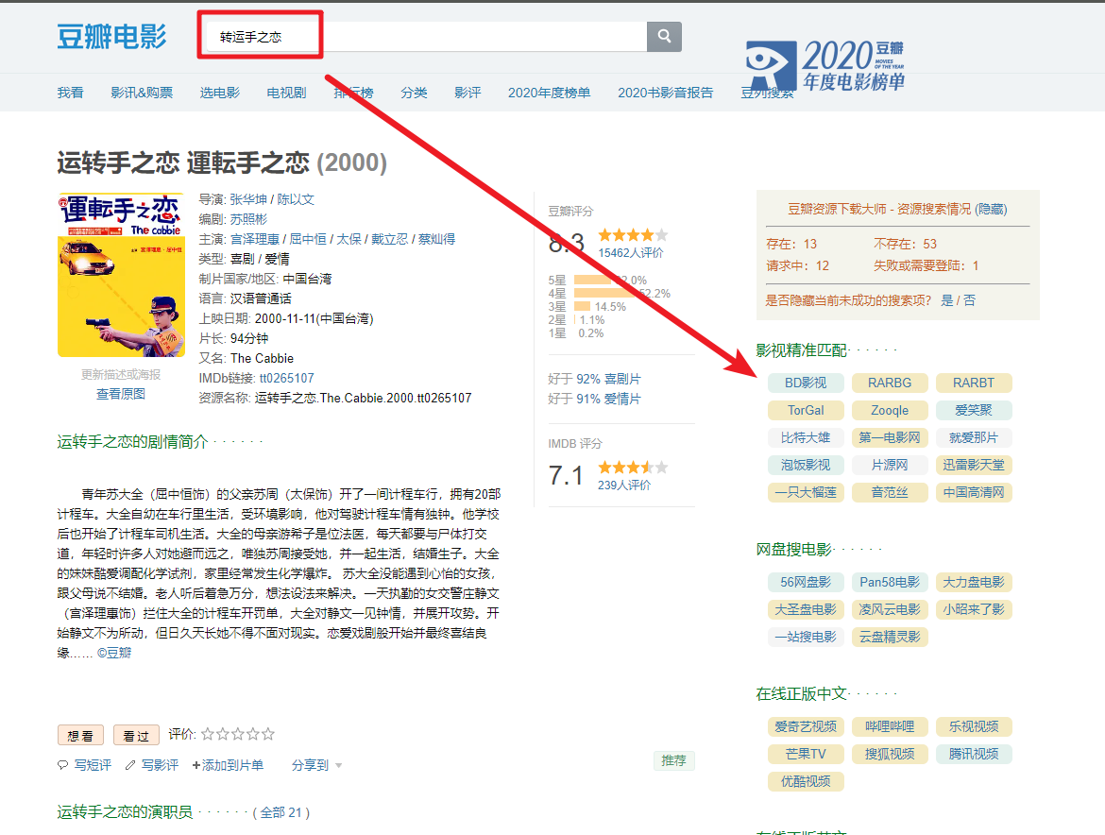This screenshot has width=1105, height=835.
Task: Rate with the first empty star
Action: click(x=207, y=734)
